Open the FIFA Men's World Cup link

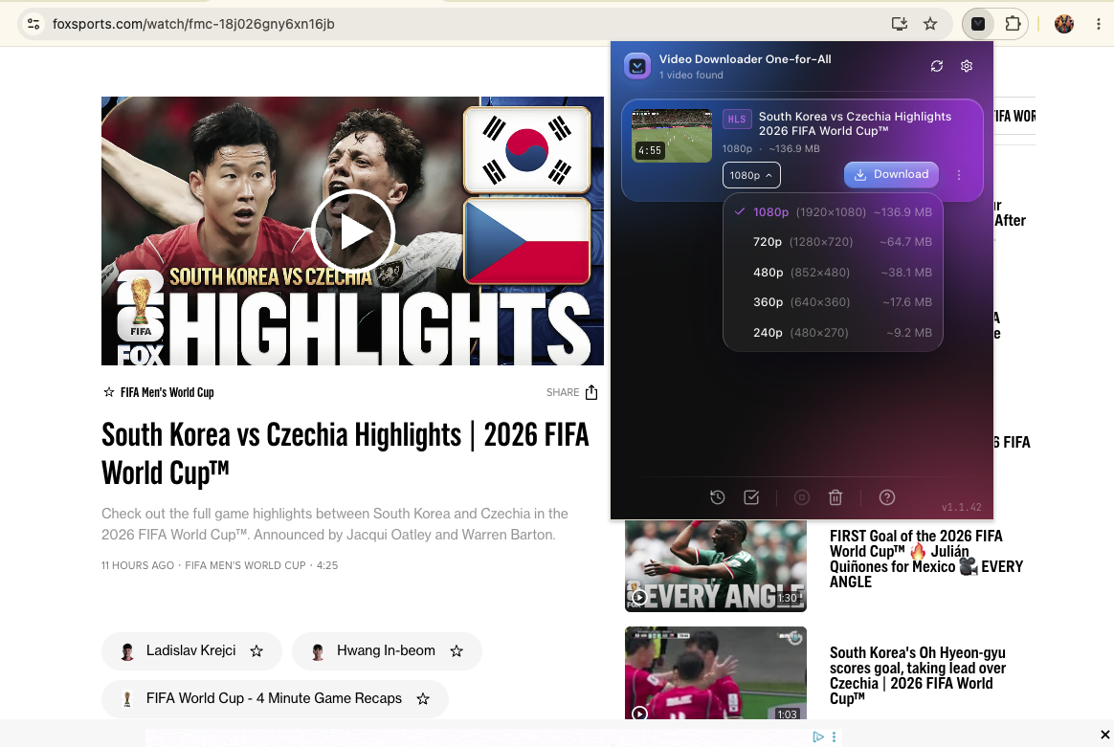coord(167,393)
